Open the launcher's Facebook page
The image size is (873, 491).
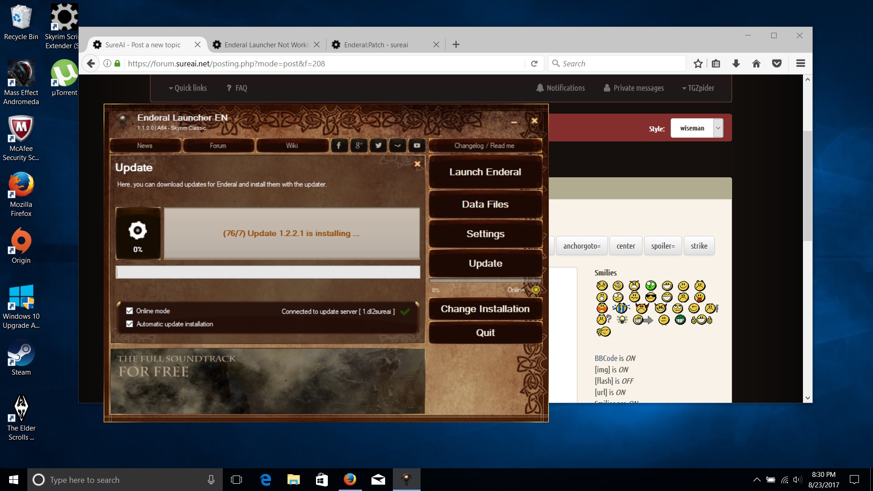pos(339,145)
